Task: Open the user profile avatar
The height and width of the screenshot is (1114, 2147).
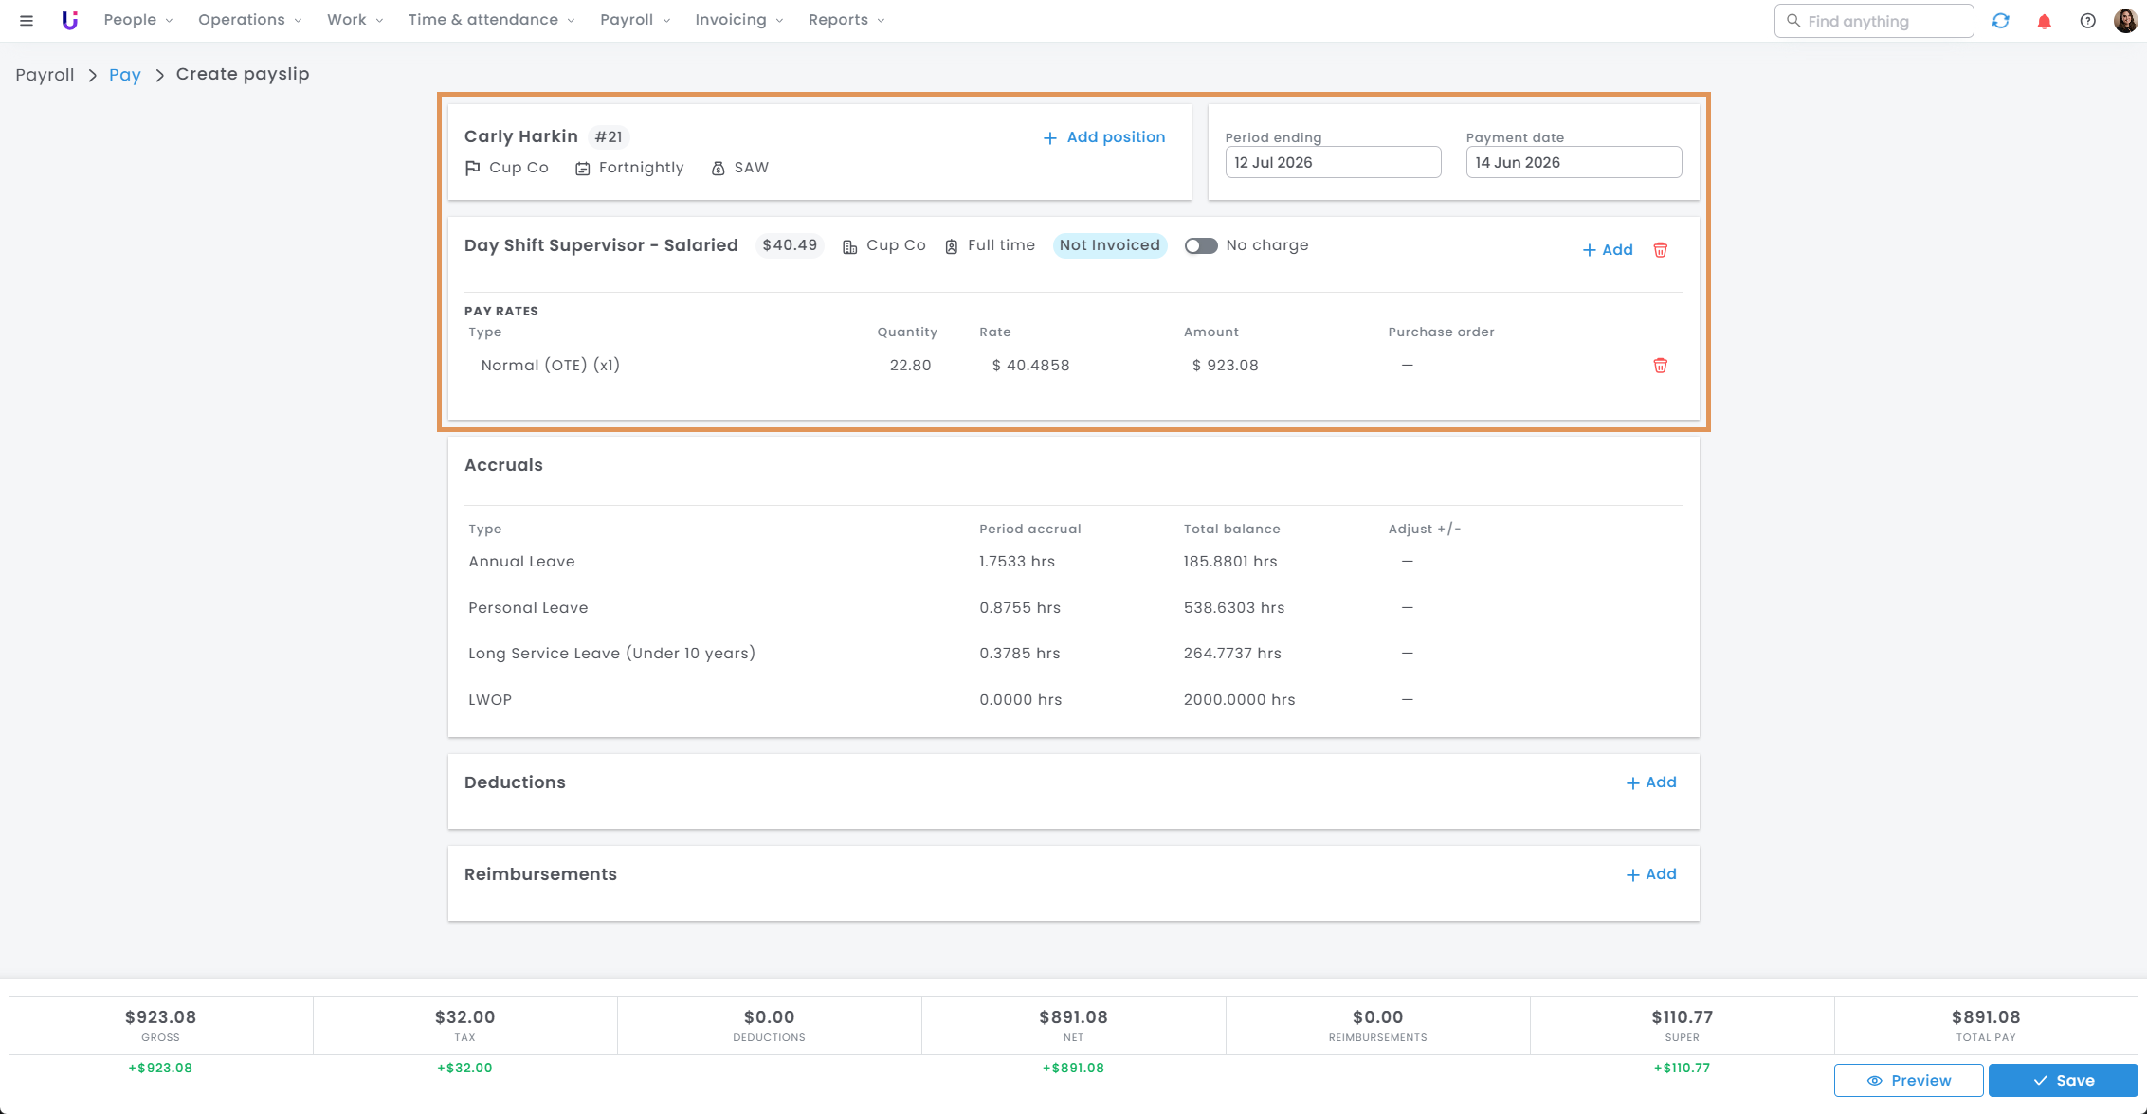Action: (x=2125, y=20)
